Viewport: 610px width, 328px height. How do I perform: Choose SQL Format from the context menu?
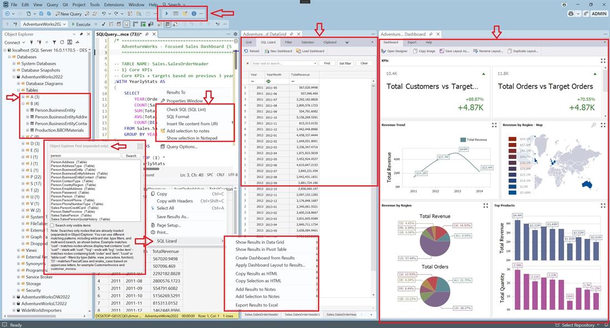pos(178,116)
